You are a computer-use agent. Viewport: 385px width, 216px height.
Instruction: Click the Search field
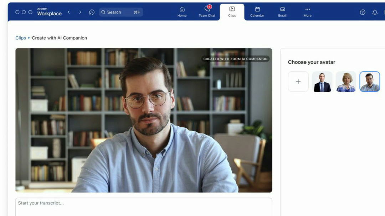(x=121, y=12)
